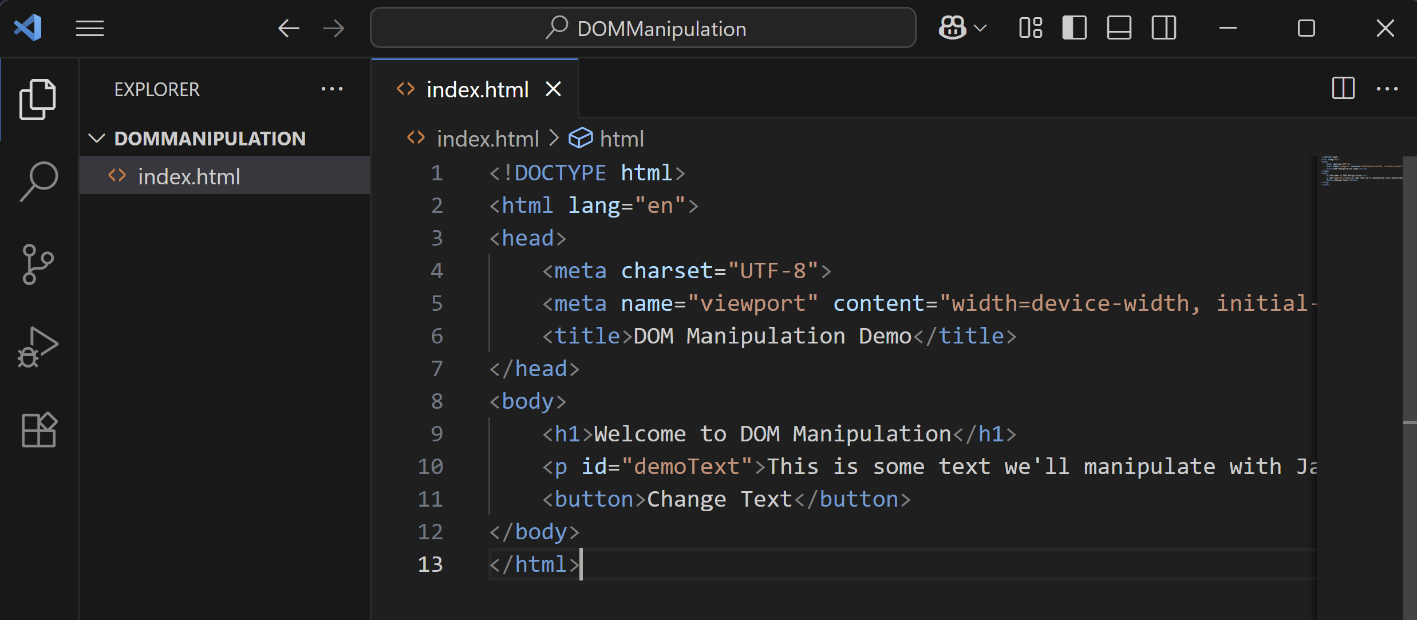This screenshot has width=1417, height=620.
Task: Toggle the secondary sidebar visibility
Action: click(1163, 27)
